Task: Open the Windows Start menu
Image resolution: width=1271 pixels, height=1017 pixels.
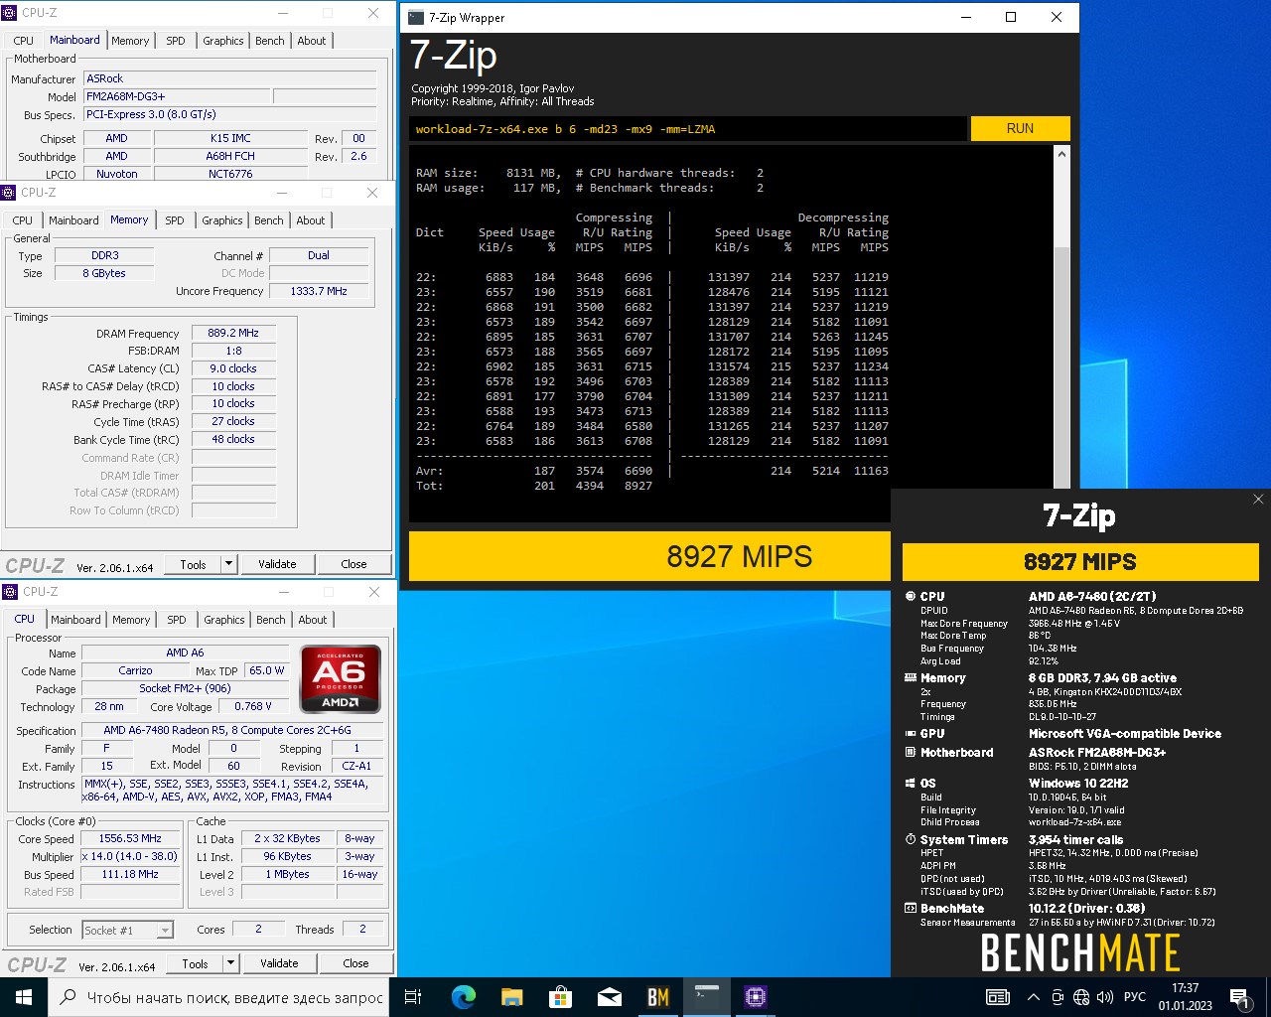Action: tap(23, 996)
